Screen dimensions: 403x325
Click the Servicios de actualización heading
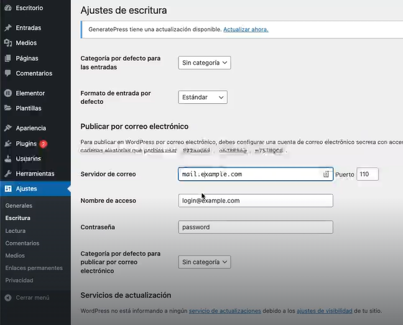coord(126,295)
